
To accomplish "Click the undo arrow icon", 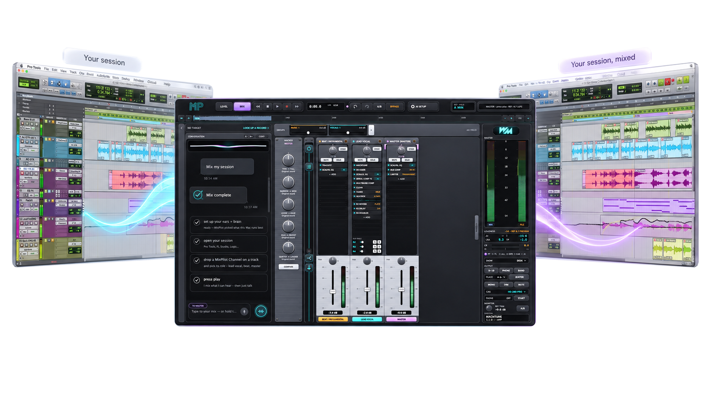I will coord(355,107).
